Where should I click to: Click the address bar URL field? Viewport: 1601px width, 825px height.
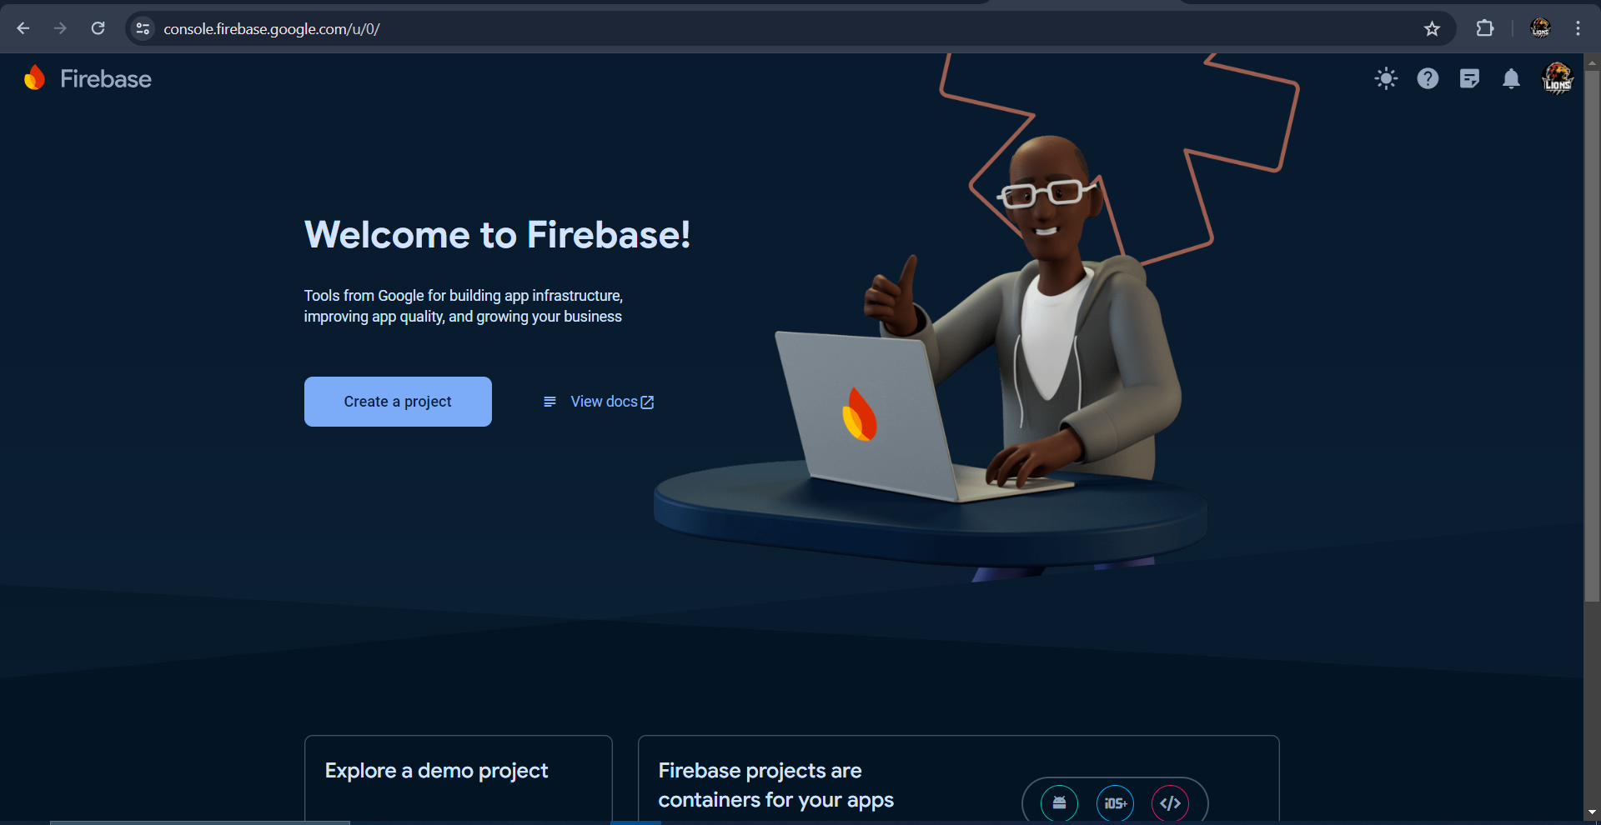pos(784,29)
